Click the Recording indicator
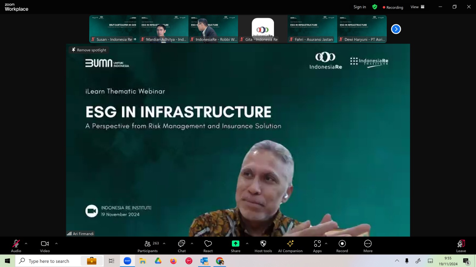This screenshot has width=476, height=267. coord(393,7)
